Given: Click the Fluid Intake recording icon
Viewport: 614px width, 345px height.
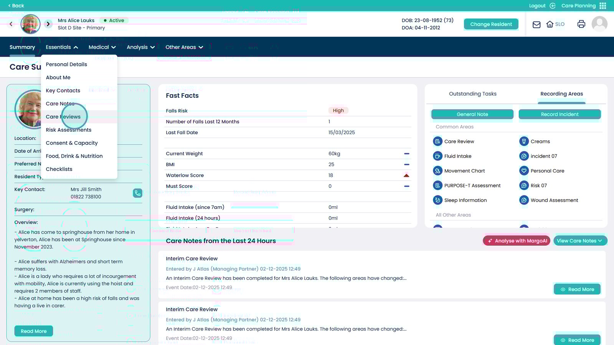Looking at the screenshot, I should coord(437,156).
